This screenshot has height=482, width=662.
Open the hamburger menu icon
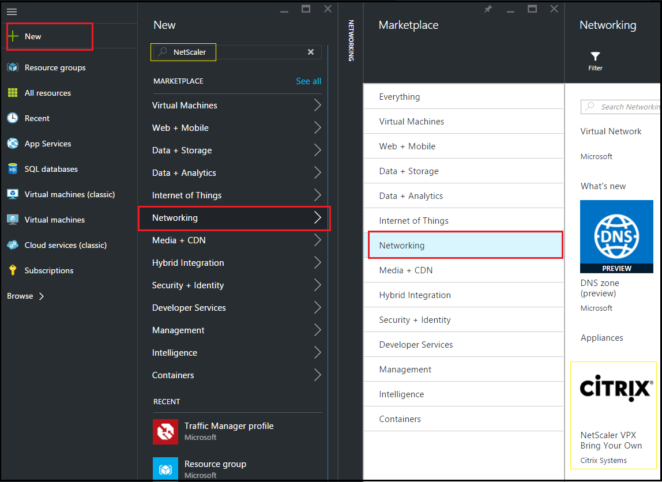(x=12, y=12)
